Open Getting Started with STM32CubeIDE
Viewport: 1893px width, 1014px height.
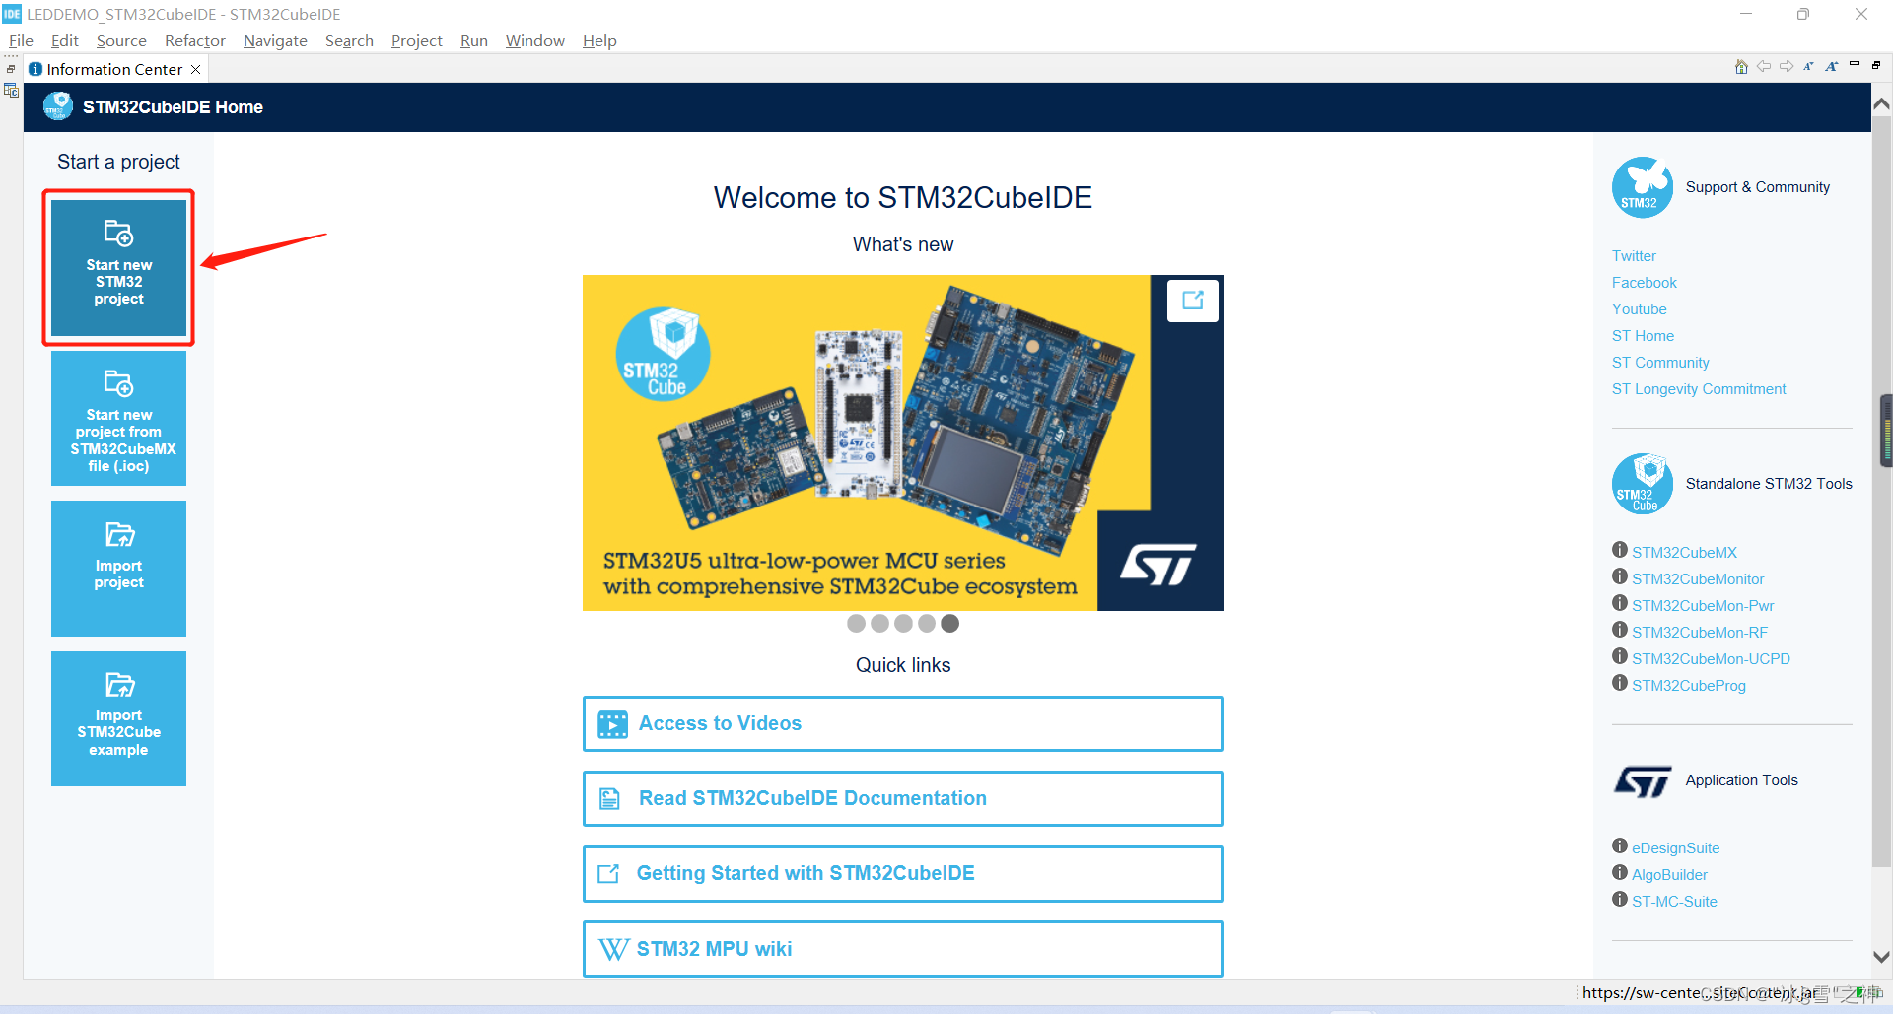point(901,873)
